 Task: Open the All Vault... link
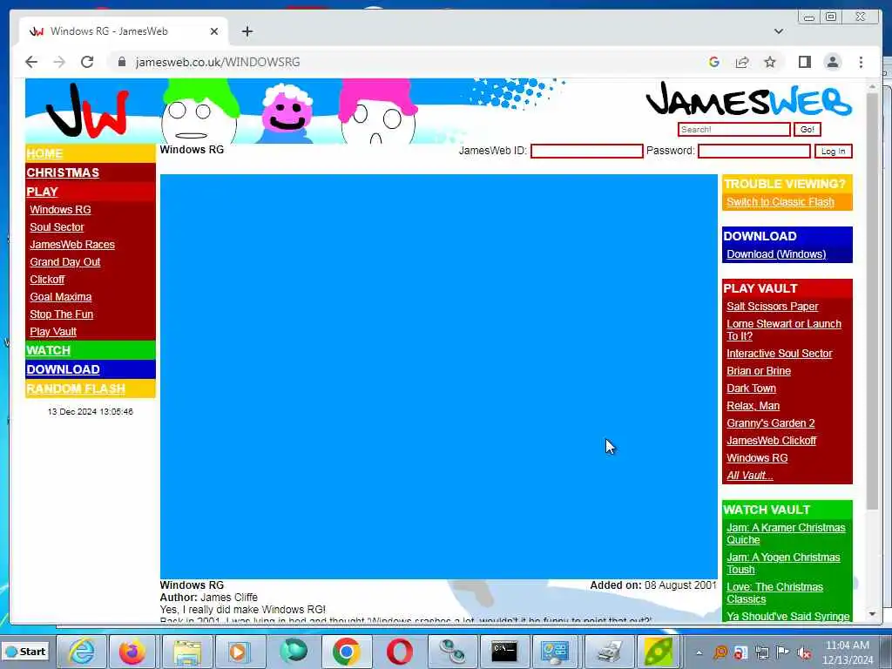749,476
